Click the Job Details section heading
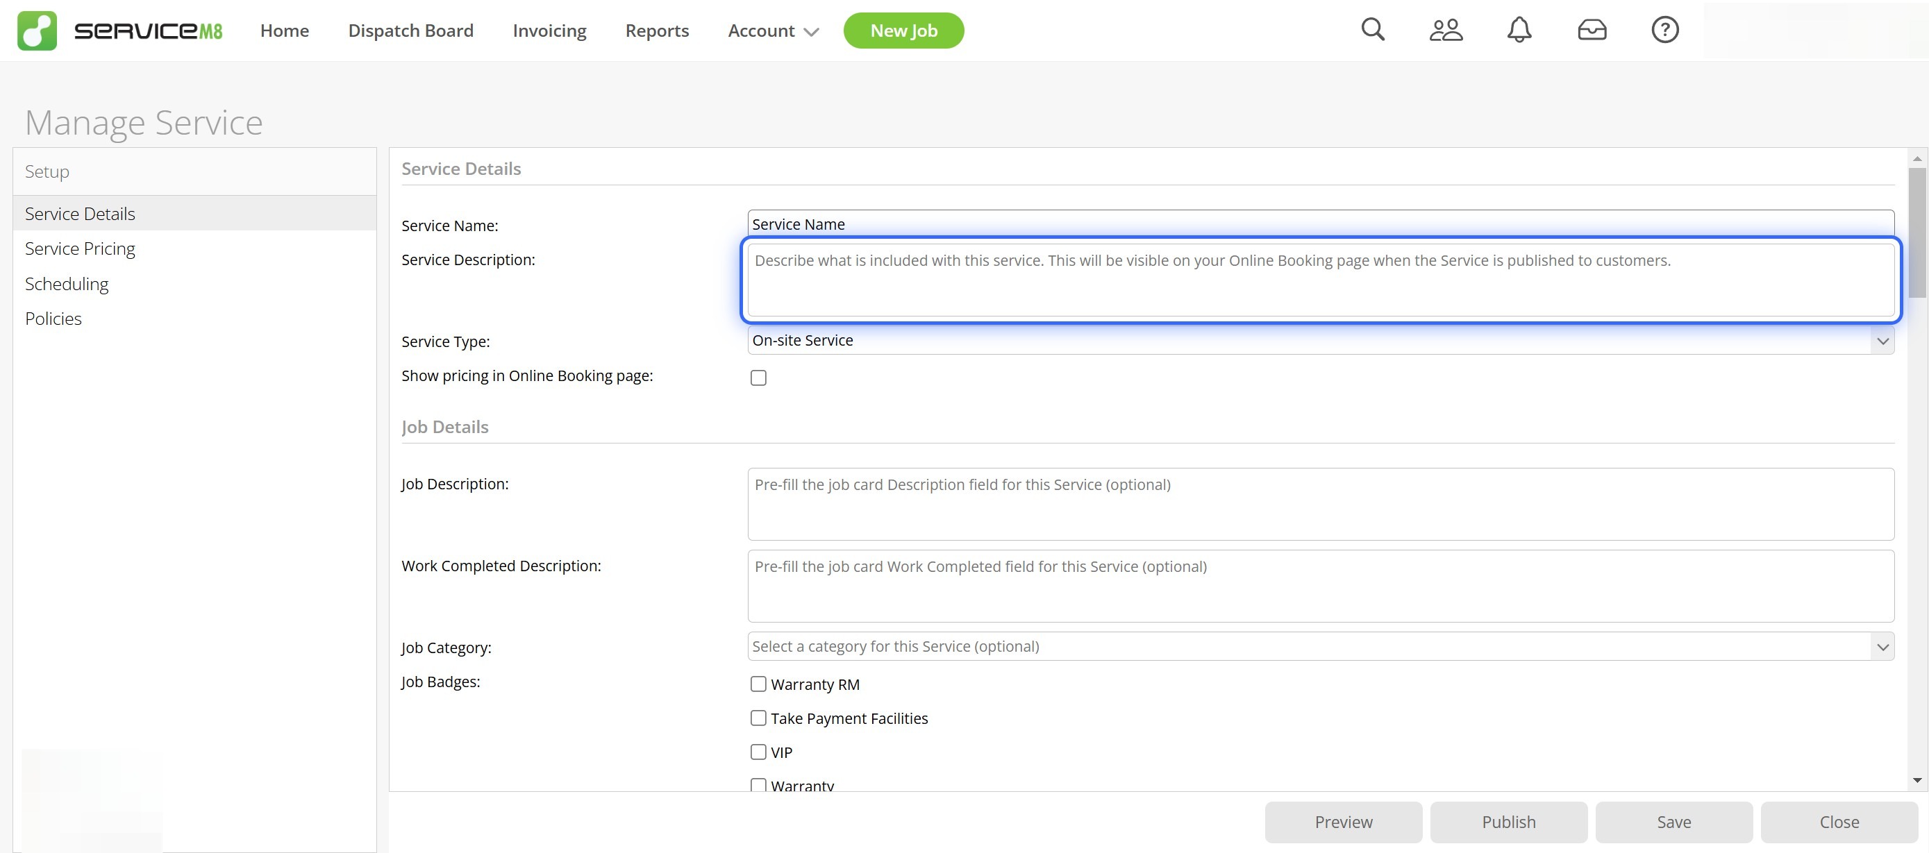The width and height of the screenshot is (1929, 853). [x=445, y=426]
